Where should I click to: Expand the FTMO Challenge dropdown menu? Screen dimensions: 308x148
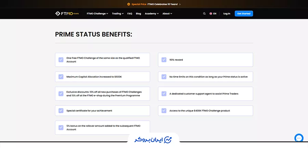(98, 14)
